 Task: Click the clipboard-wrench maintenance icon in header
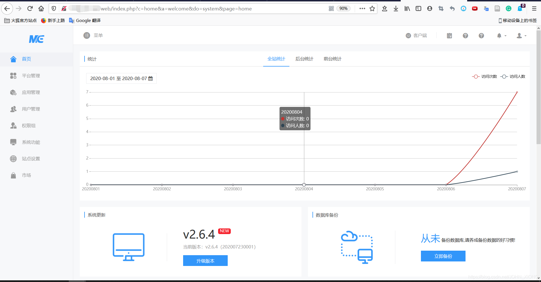coord(449,36)
